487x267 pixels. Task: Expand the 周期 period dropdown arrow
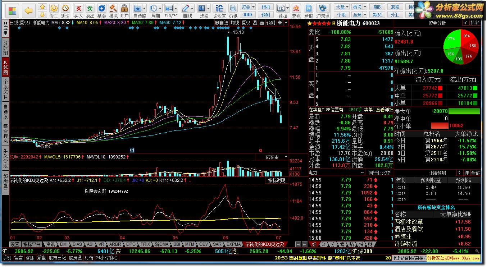160,8
